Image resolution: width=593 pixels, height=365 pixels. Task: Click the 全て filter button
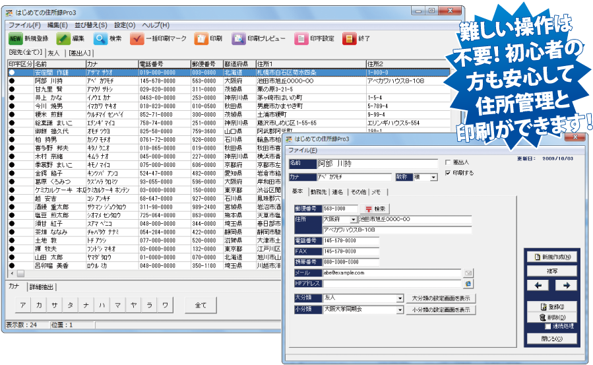[201, 305]
